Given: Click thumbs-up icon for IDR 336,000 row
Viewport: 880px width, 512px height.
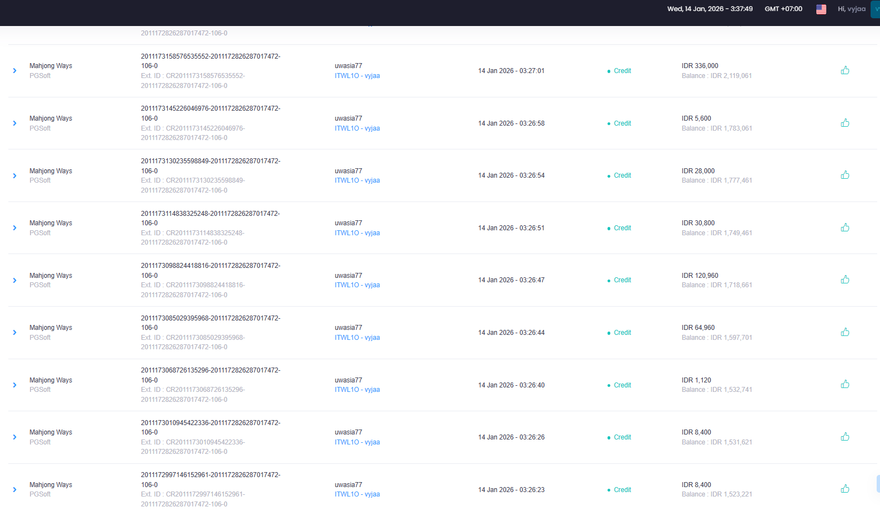Looking at the screenshot, I should [x=845, y=70].
